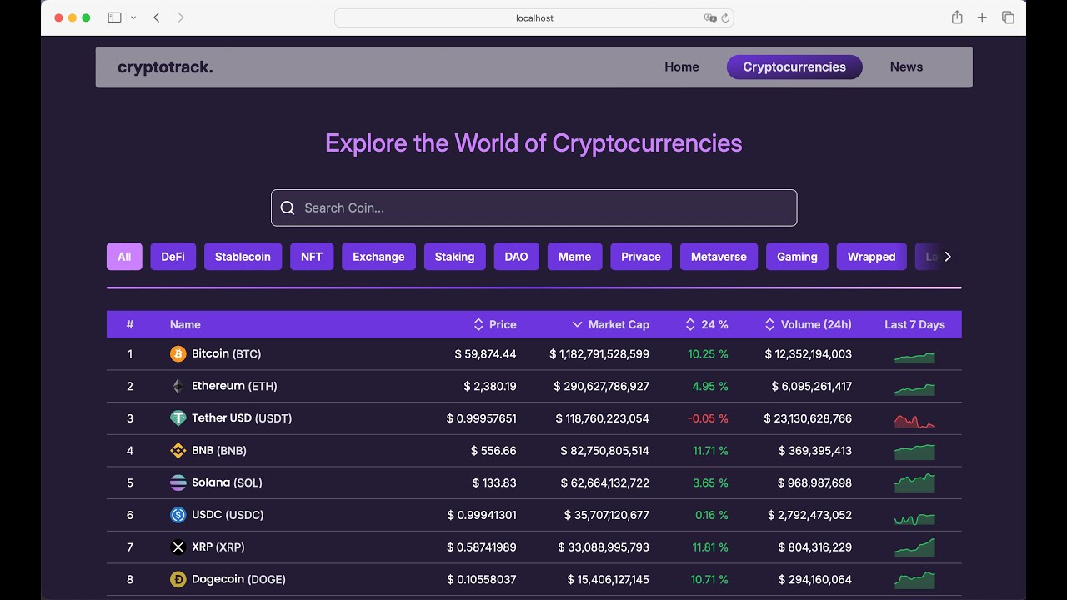This screenshot has width=1067, height=600.
Task: Filter by DAO category
Action: click(x=516, y=257)
